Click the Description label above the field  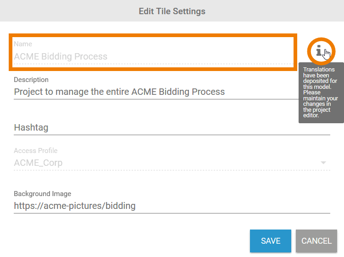point(31,80)
